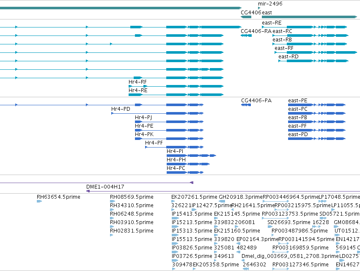Viewport: 360px width, 271px height.
Task: Select transcript label CG4406-RA
Action: (256, 31)
